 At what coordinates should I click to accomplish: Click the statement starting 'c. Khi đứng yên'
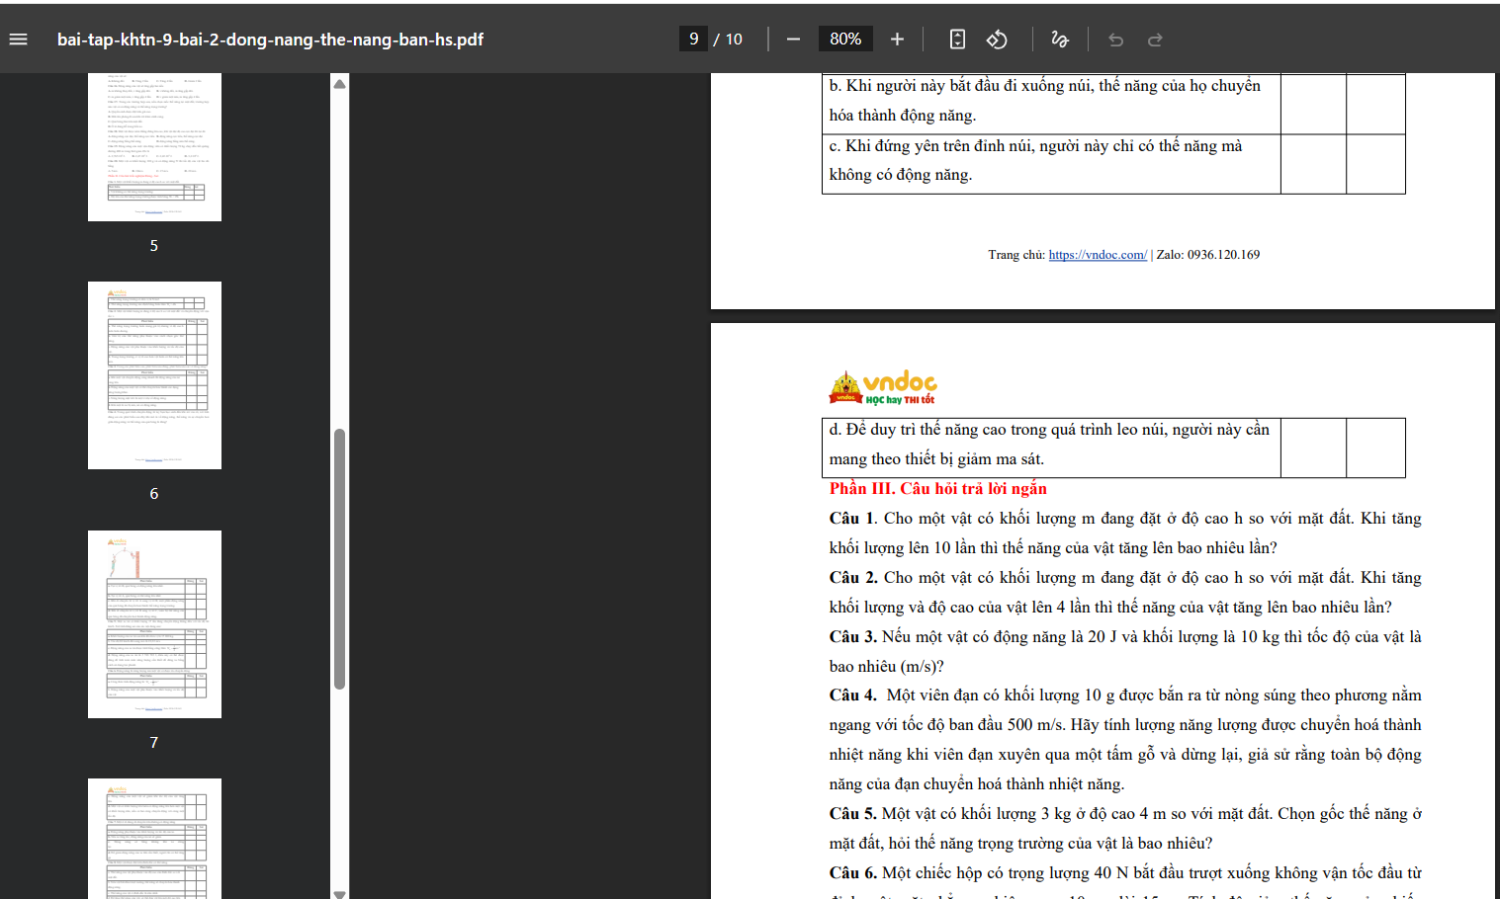pyautogui.click(x=1035, y=160)
